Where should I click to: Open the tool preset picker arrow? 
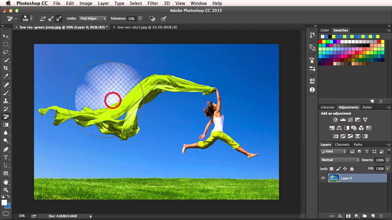pyautogui.click(x=16, y=19)
